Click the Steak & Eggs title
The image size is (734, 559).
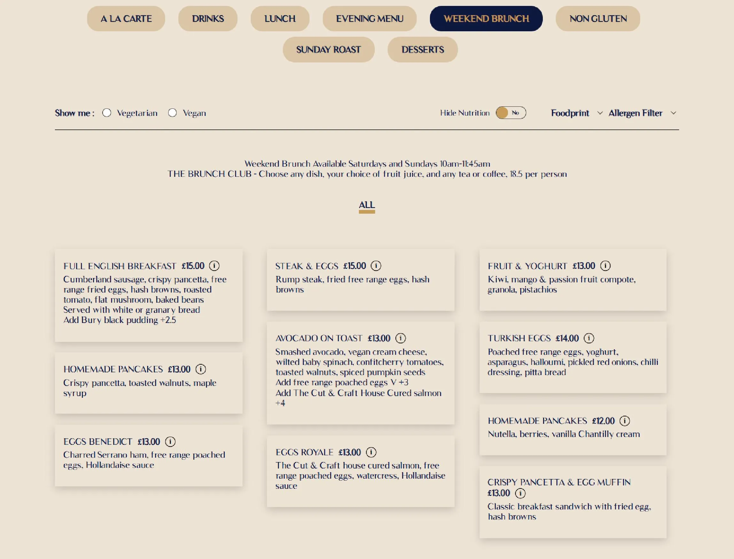pos(306,266)
